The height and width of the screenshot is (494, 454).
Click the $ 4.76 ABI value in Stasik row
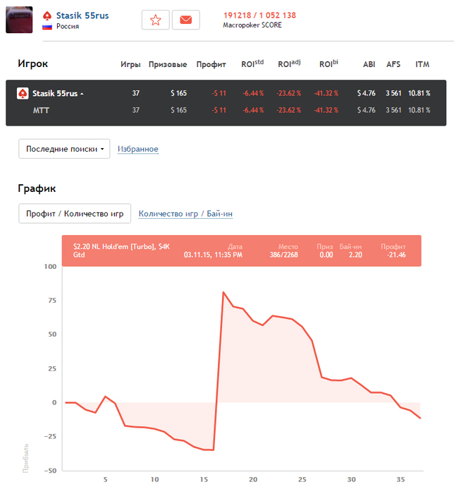point(366,93)
